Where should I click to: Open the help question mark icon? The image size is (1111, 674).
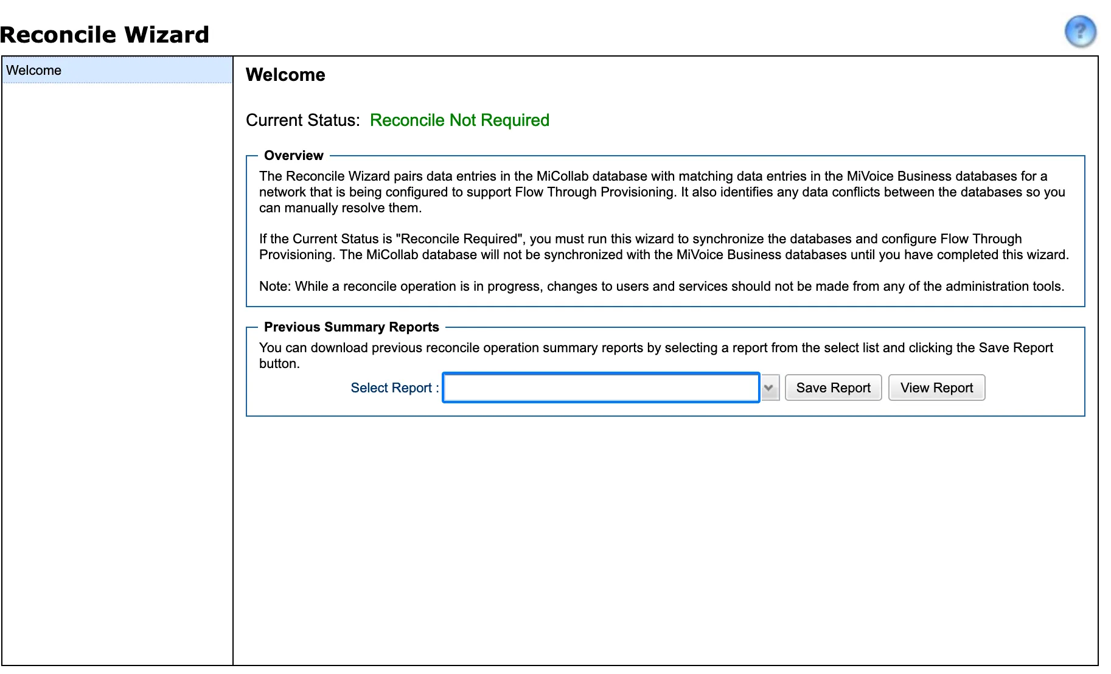tap(1080, 31)
